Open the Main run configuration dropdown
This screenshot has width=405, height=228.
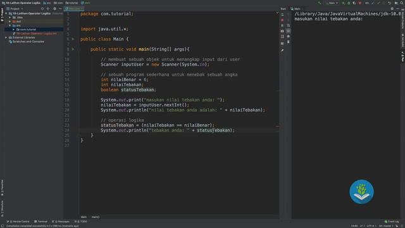coord(332,3)
